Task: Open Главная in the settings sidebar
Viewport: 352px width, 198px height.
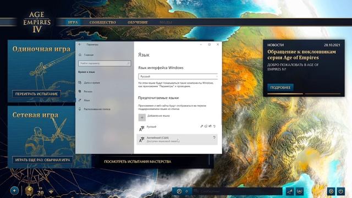Action: pos(89,55)
